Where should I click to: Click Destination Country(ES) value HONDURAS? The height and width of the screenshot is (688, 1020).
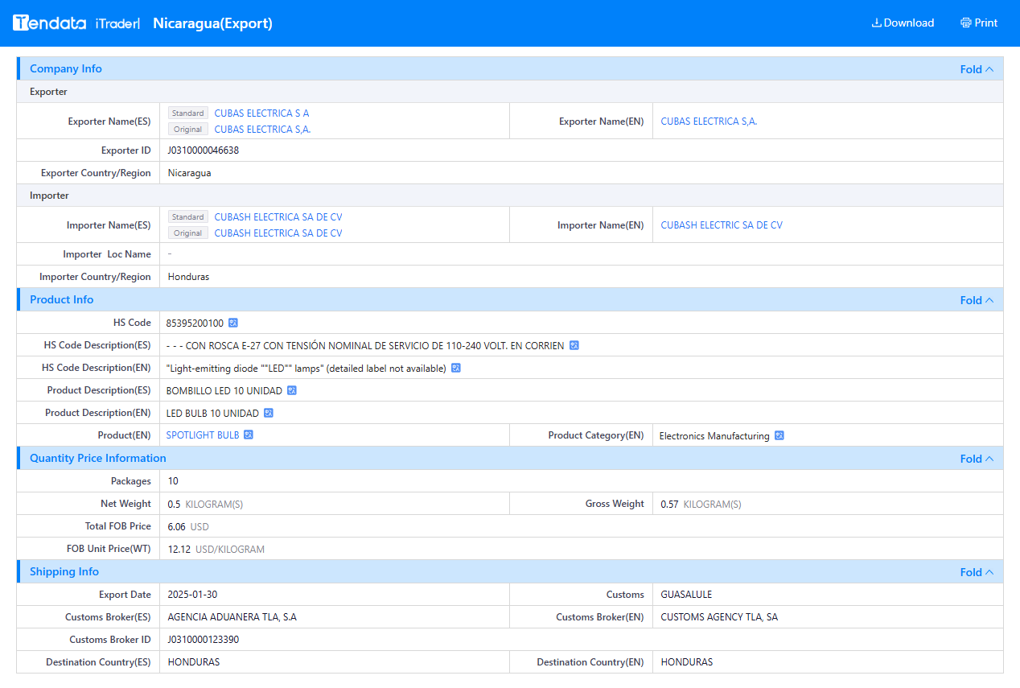tap(194, 662)
